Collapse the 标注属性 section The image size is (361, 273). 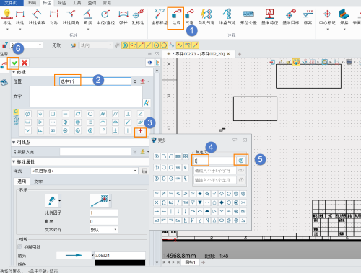point(14,161)
